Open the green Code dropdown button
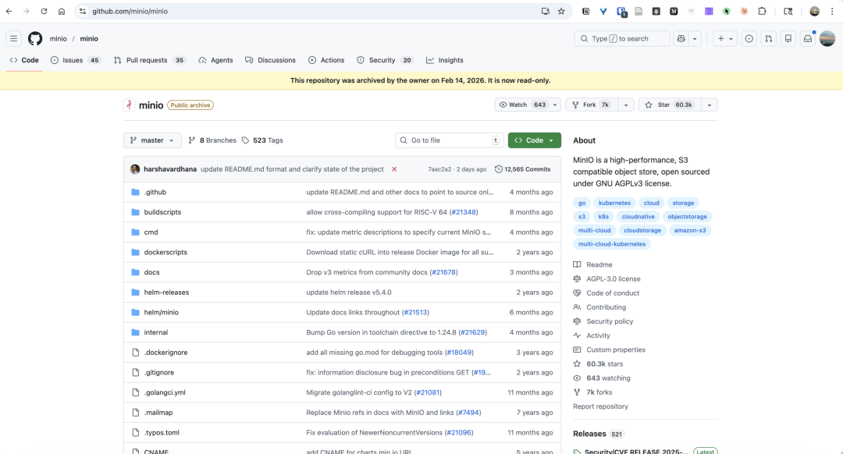Screen dimensions: 843x454 point(534,140)
